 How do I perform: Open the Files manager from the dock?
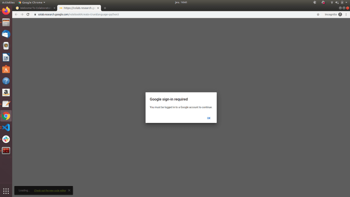click(6, 23)
